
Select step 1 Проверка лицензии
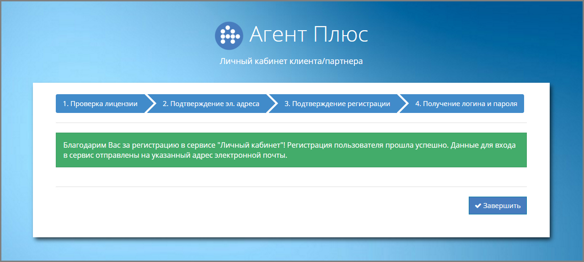pyautogui.click(x=100, y=104)
